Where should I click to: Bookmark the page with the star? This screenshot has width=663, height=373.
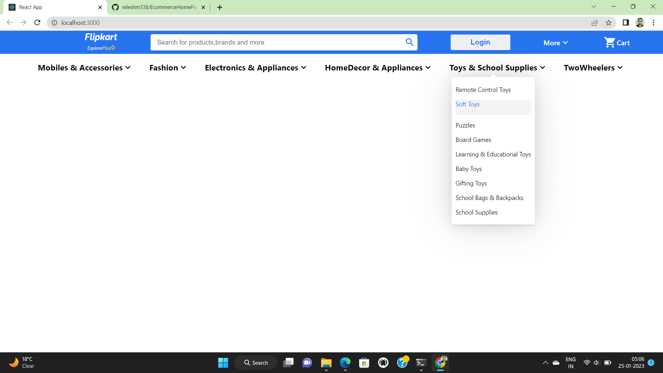[x=609, y=22]
